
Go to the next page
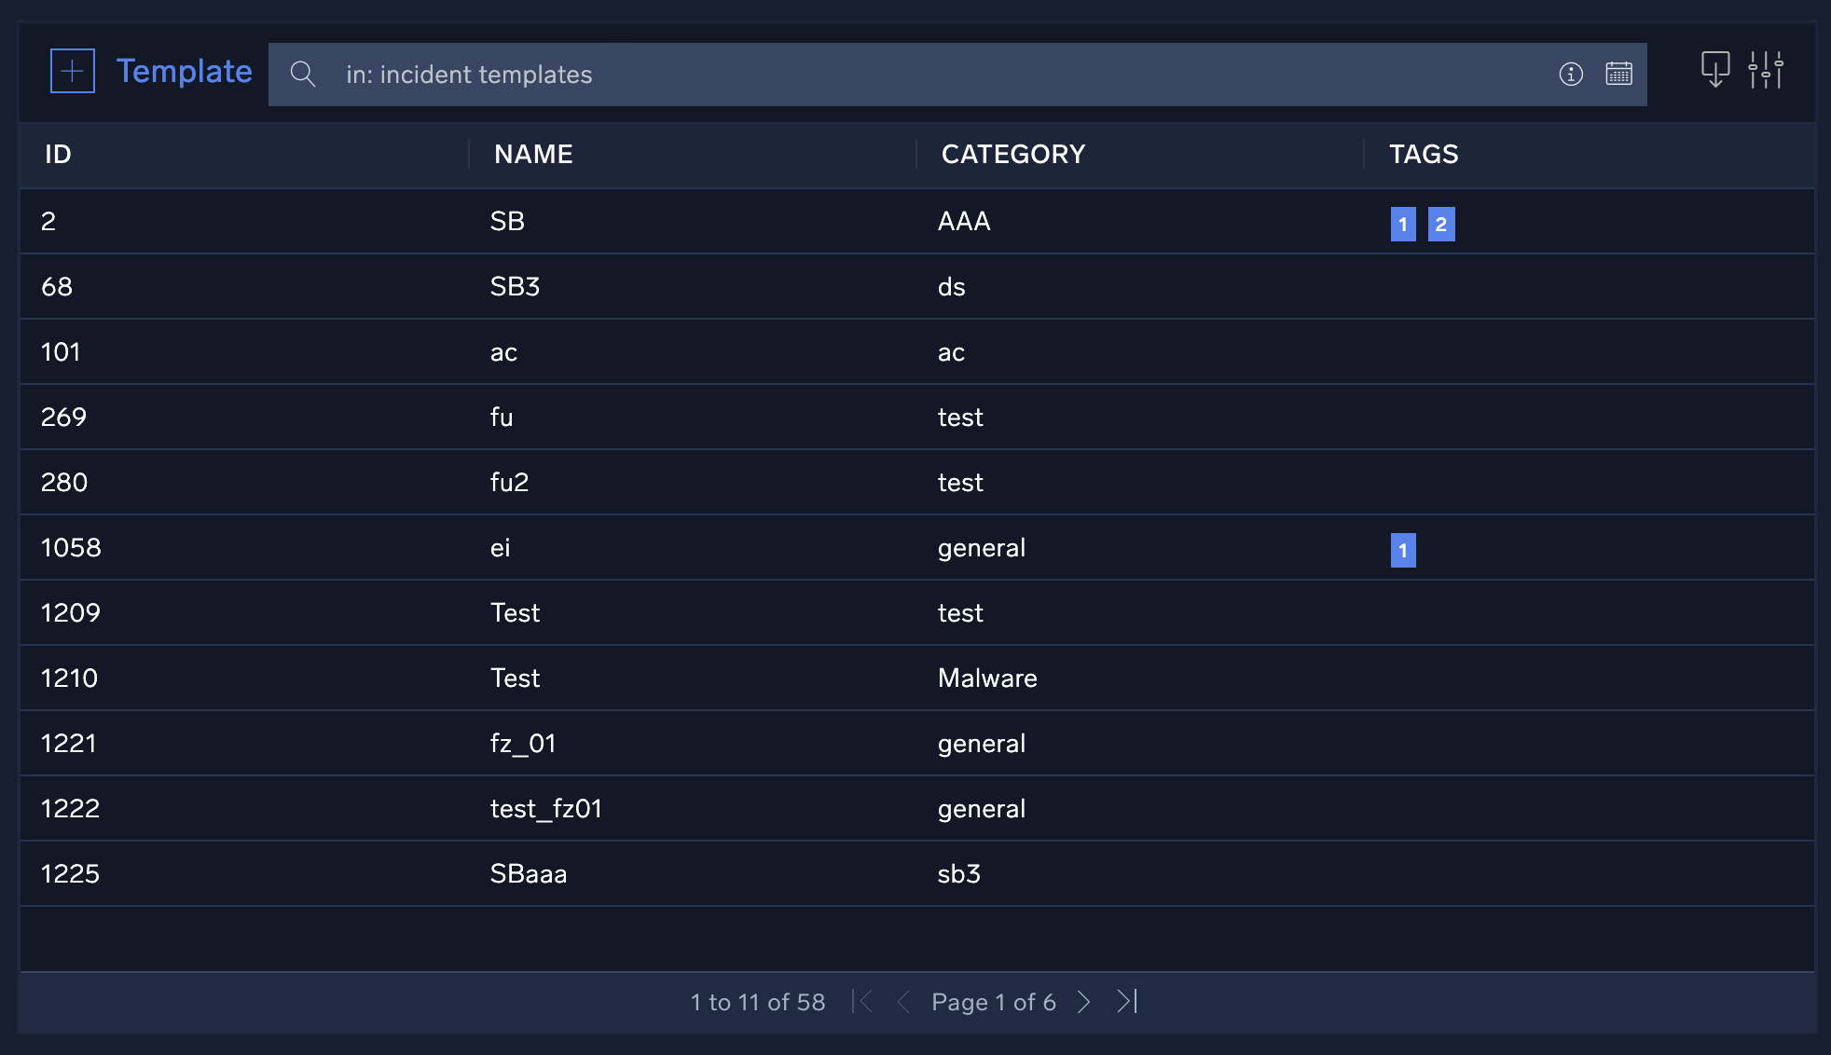coord(1083,1002)
